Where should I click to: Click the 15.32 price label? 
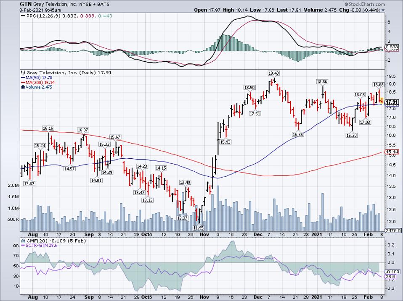click(x=104, y=144)
